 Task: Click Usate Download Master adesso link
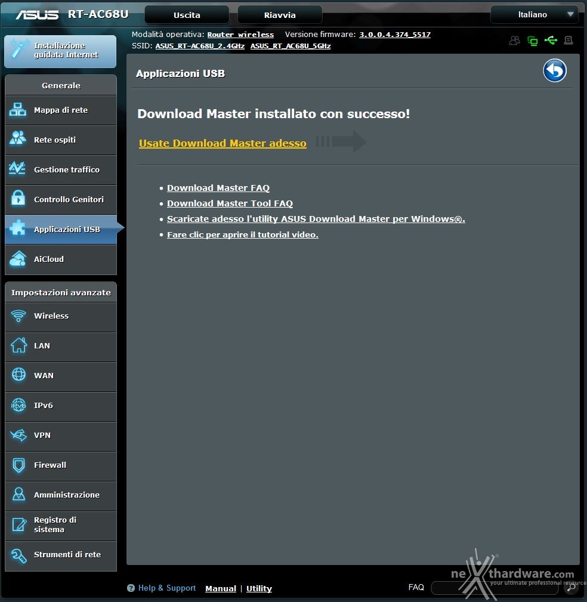223,143
